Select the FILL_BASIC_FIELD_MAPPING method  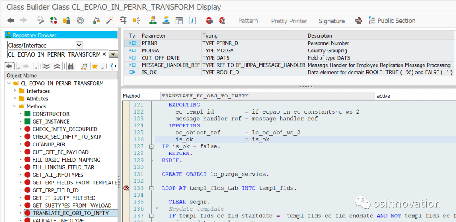point(66,160)
